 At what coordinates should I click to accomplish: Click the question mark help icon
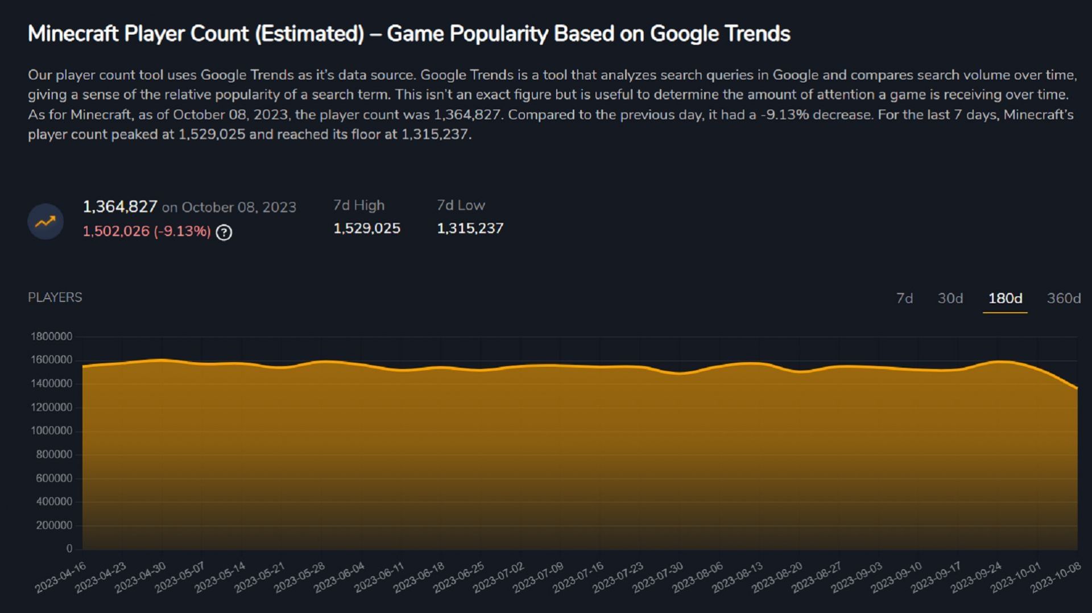224,232
